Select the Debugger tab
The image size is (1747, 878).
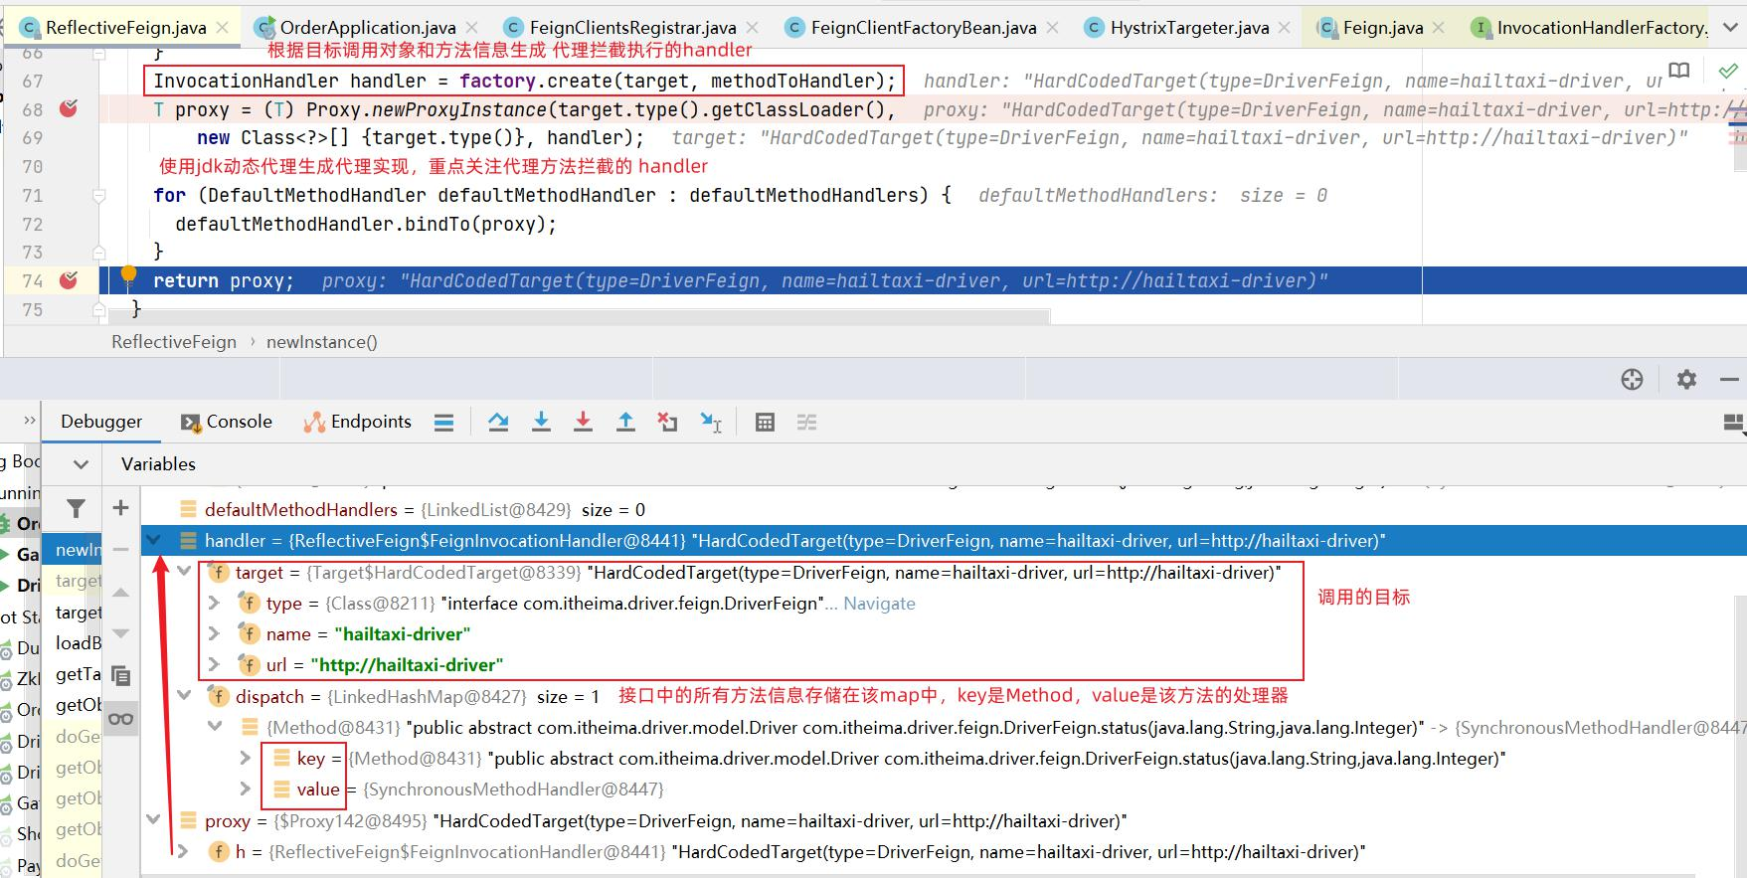(101, 422)
